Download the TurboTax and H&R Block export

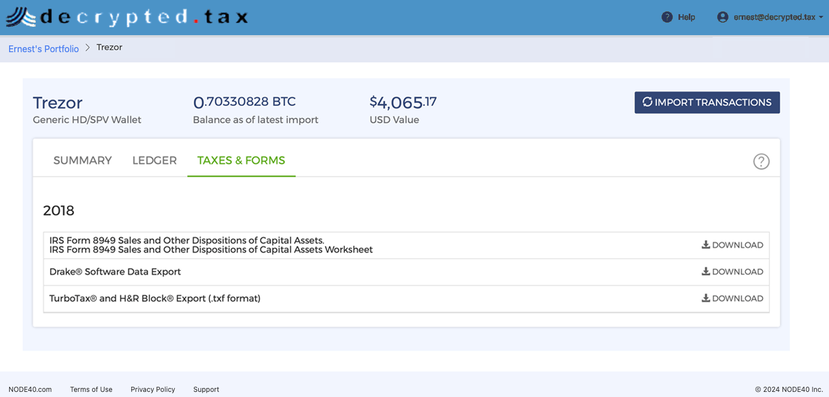click(732, 298)
